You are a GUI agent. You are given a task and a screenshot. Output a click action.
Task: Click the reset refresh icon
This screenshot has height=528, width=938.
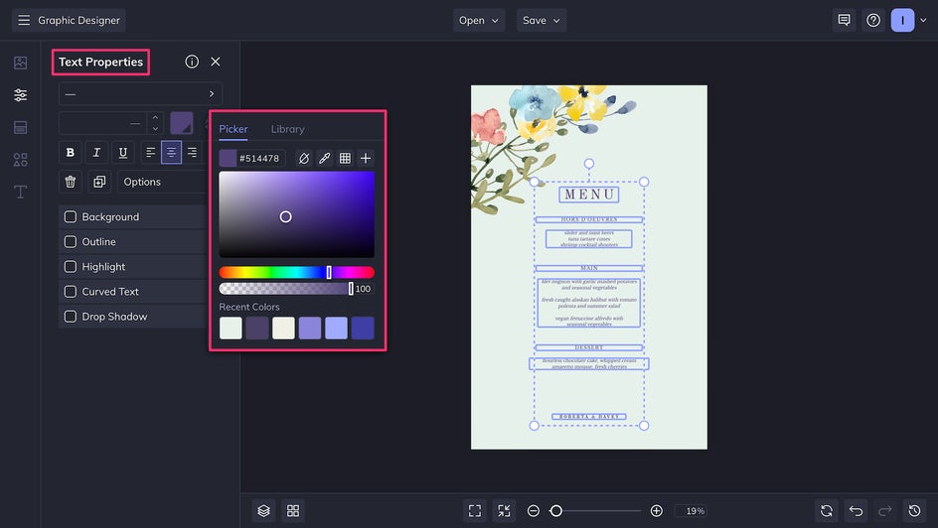point(827,511)
